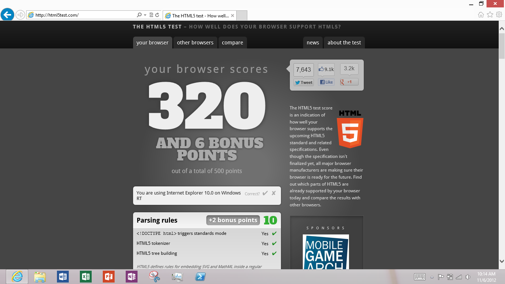Launch Excel from the taskbar

(86, 277)
